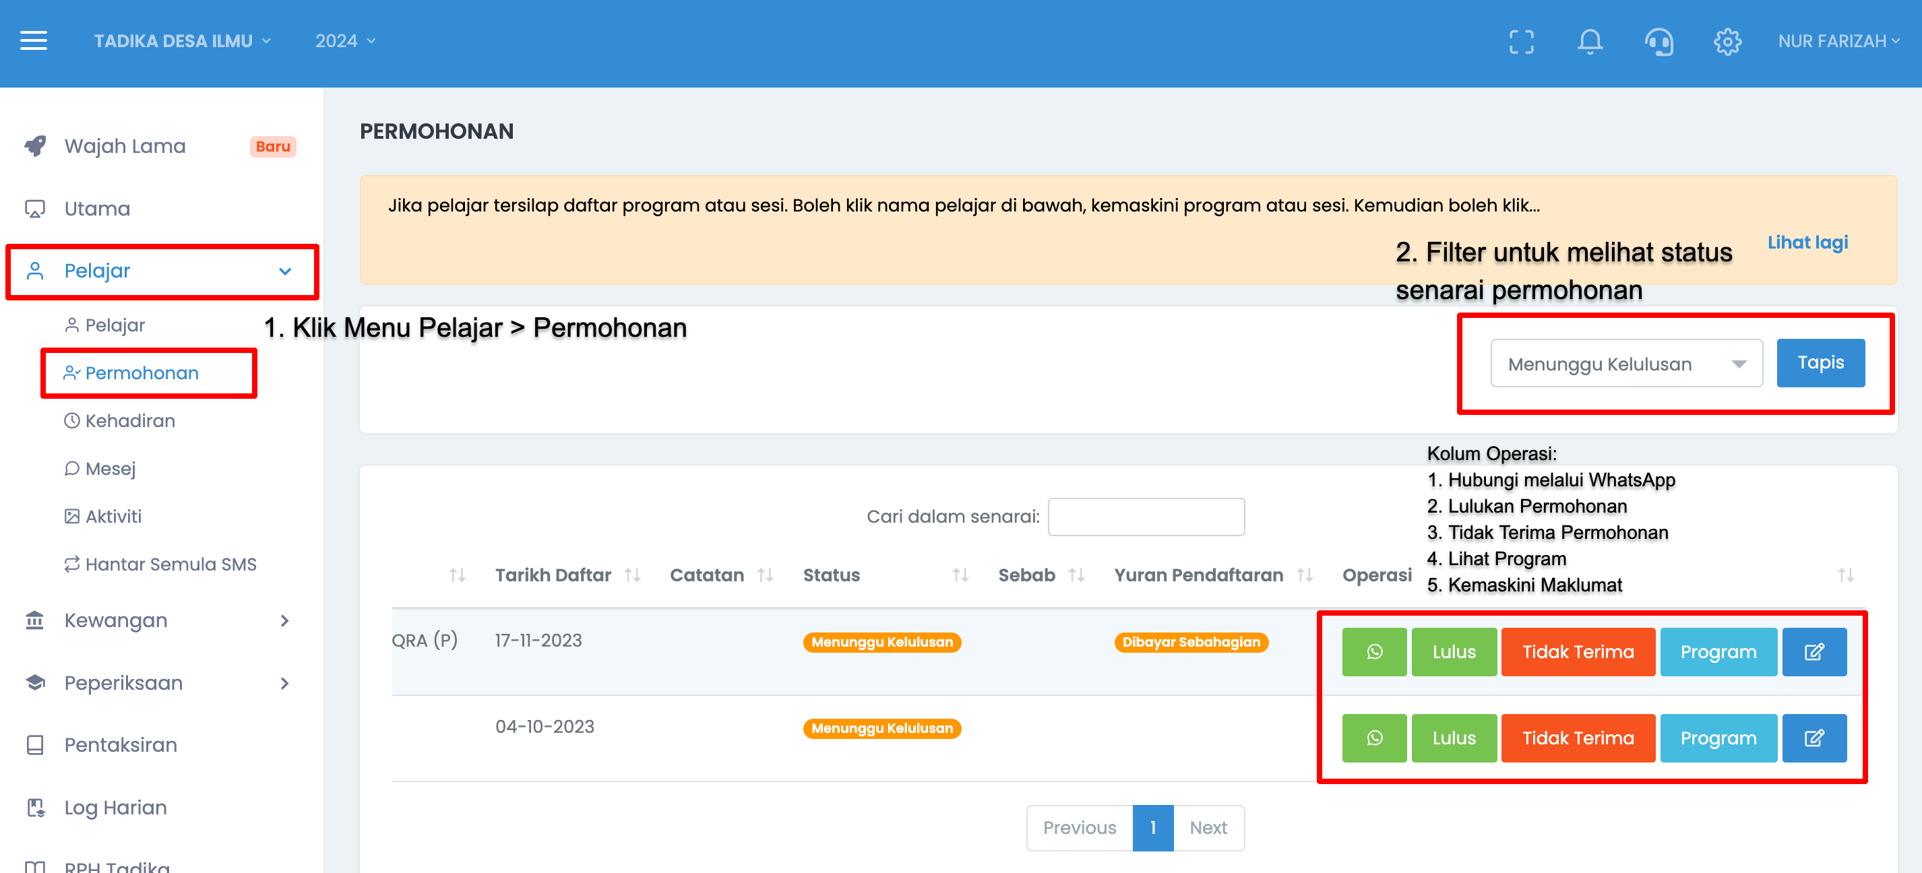Collapse the Pelajar menu chevron
Image resolution: width=1922 pixels, height=873 pixels.
click(285, 271)
